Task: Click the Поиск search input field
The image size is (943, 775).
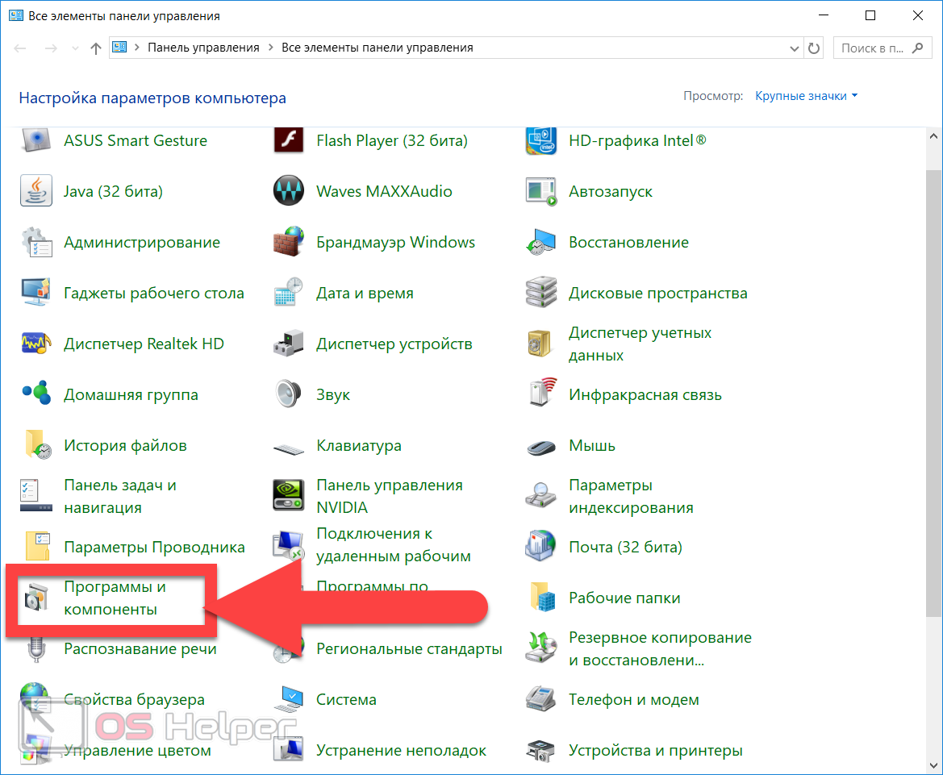Action: point(871,48)
